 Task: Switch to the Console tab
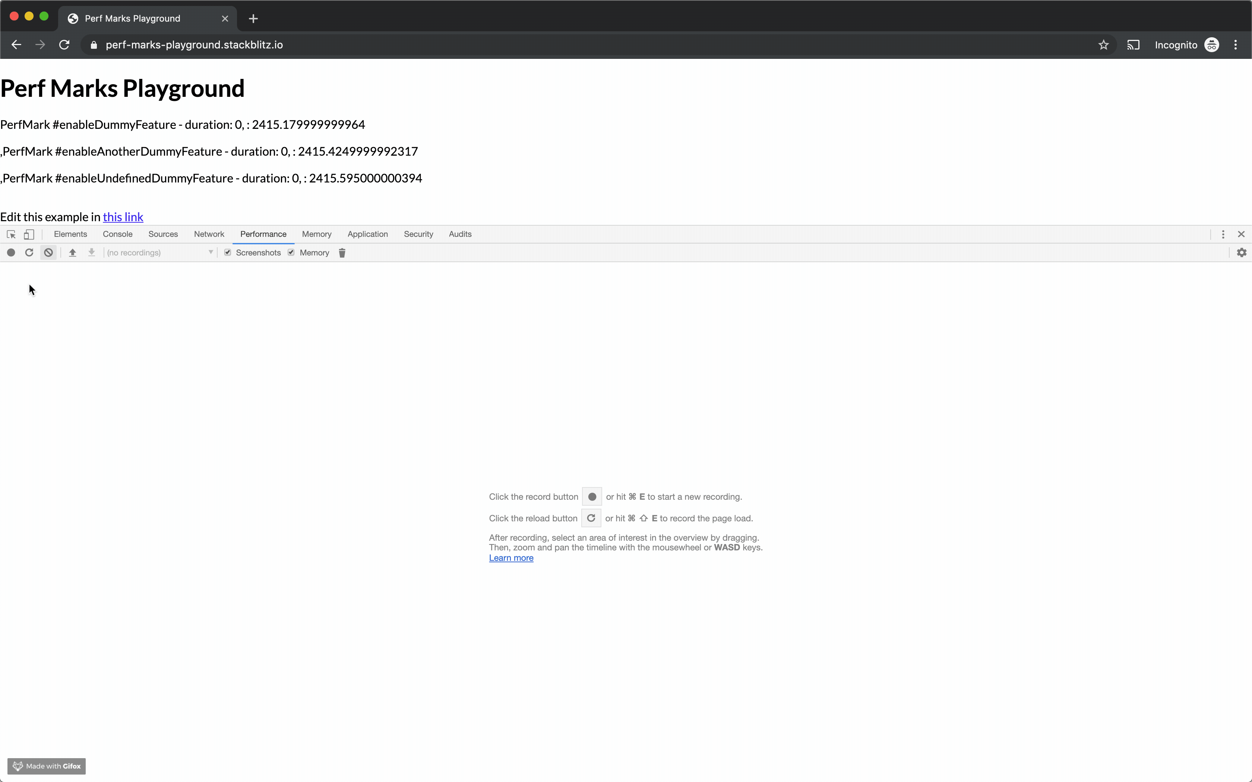pos(117,234)
